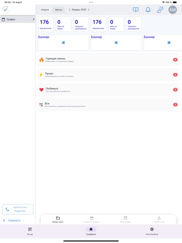This screenshot has width=182, height=243.
Task: Open the AM profile avatar
Action: (x=172, y=10)
